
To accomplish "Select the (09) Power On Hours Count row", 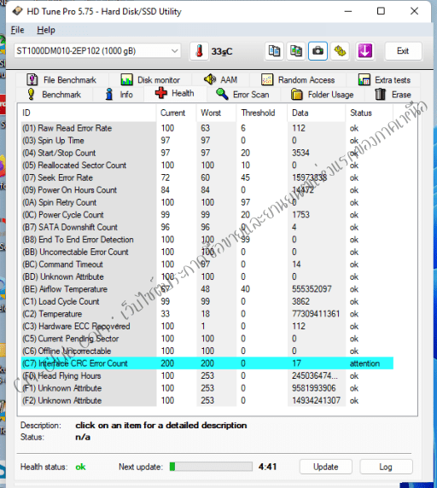I will coord(207,190).
